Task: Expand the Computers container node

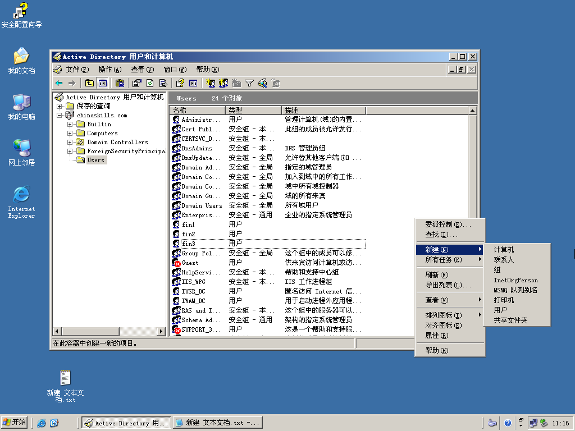Action: [70, 133]
